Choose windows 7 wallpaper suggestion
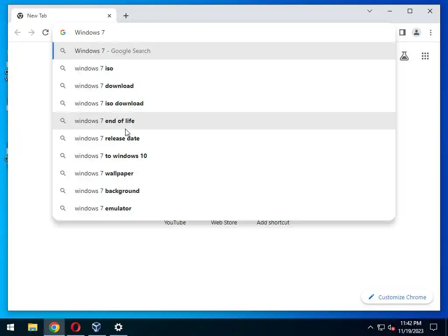The image size is (448, 336). tap(224, 173)
